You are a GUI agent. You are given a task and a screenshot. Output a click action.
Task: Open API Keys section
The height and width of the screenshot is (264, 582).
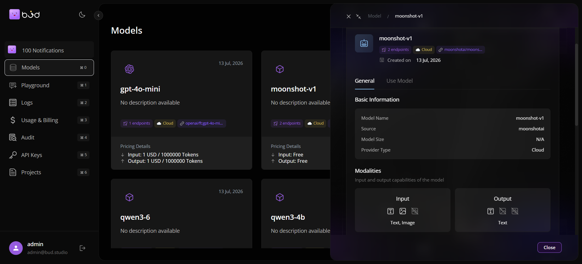[x=49, y=155]
